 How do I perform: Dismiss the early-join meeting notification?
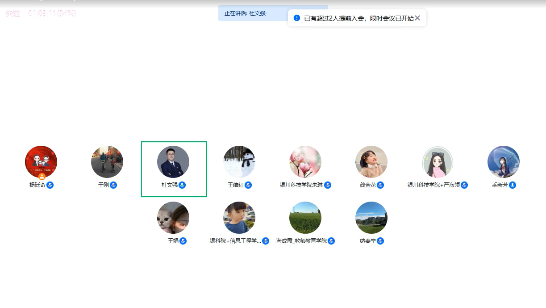point(417,18)
